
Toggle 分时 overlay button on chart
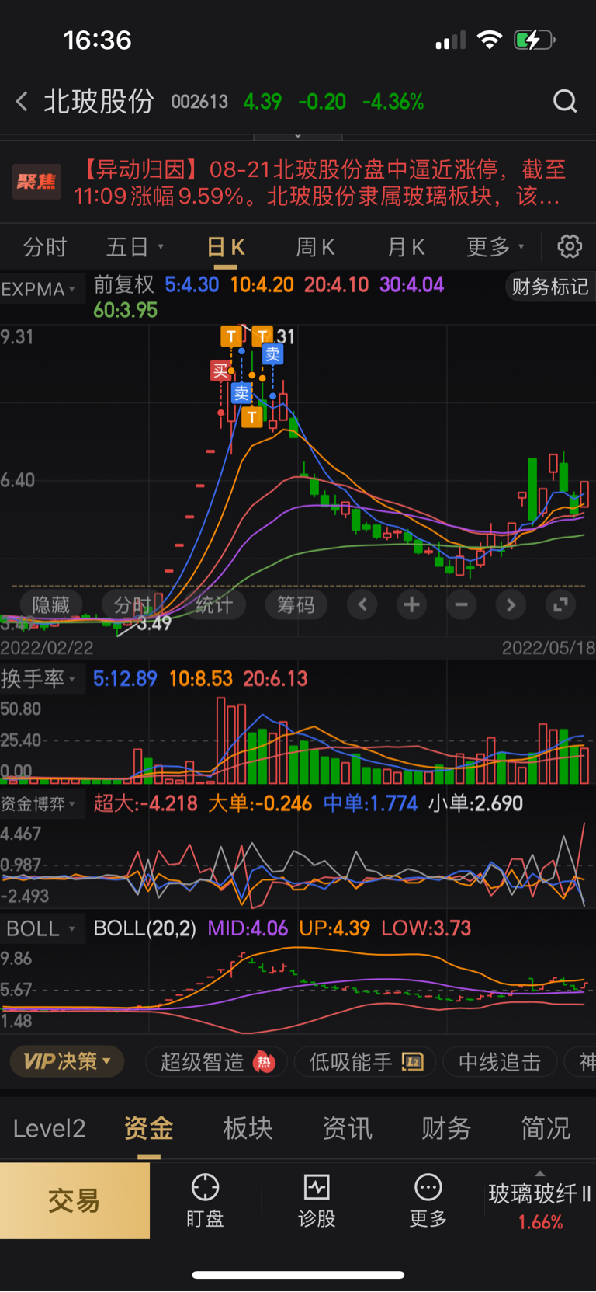133,604
